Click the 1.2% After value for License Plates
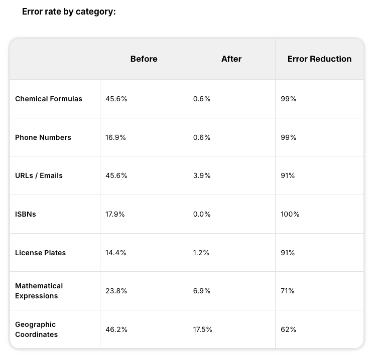Viewport: 376px width, 356px height. pyautogui.click(x=201, y=253)
